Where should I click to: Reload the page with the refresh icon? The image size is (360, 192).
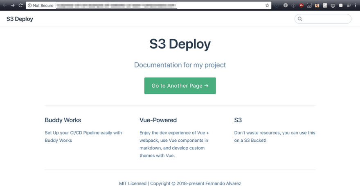click(x=21, y=5)
